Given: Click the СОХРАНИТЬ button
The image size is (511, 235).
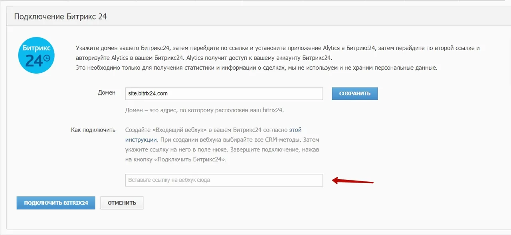Looking at the screenshot, I should click(355, 93).
